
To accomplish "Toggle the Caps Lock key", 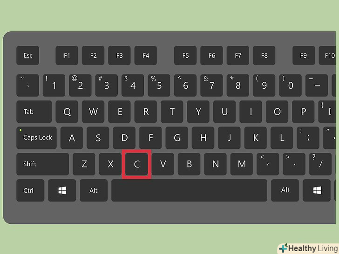I will (36, 138).
